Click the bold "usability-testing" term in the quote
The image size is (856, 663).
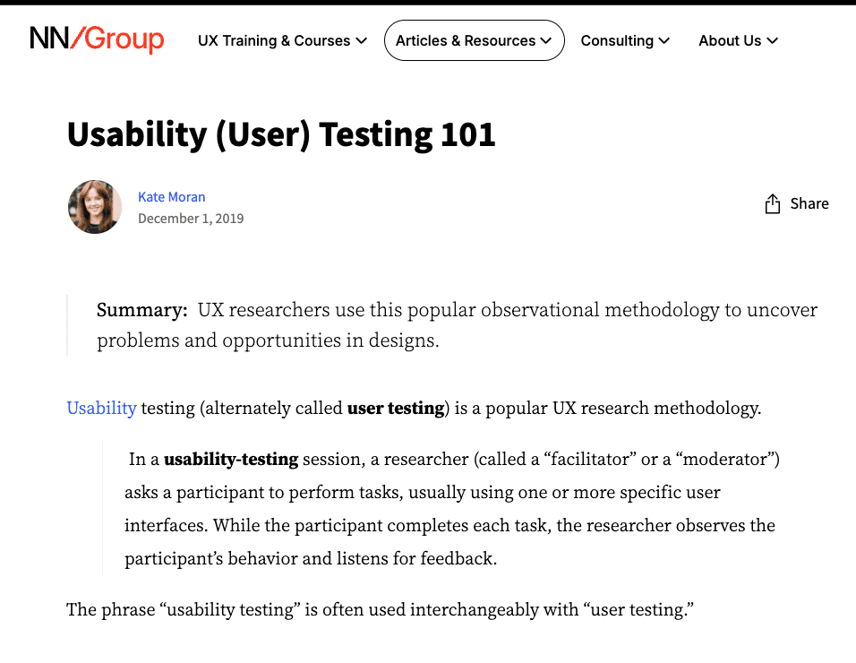point(231,460)
